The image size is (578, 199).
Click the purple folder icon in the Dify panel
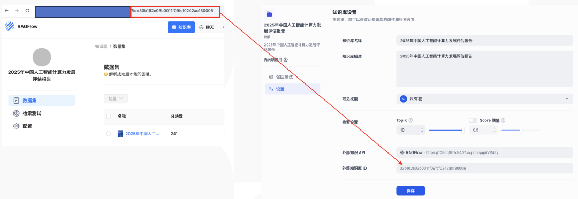tap(269, 14)
